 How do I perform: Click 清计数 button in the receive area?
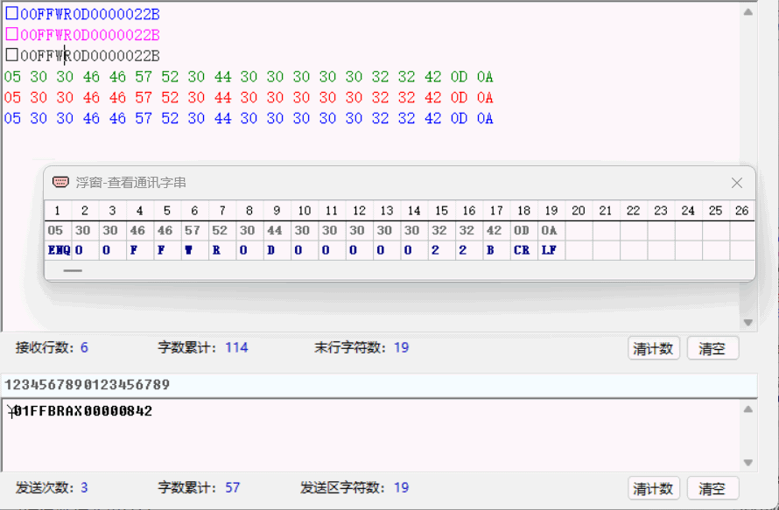pos(653,348)
